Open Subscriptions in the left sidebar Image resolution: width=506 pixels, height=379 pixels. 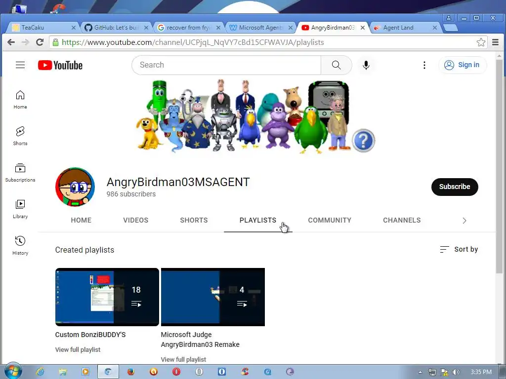tap(20, 172)
